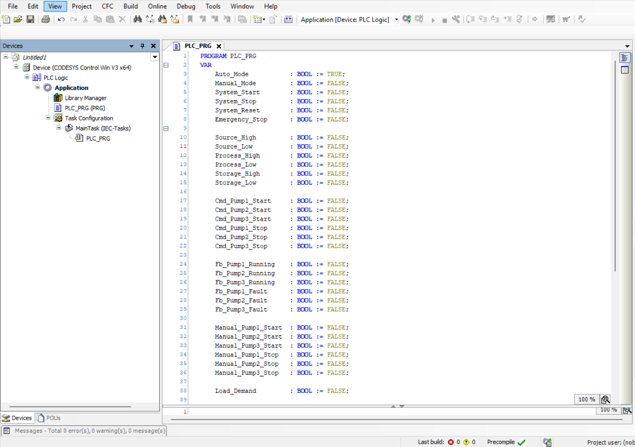This screenshot has width=635, height=447.
Task: Click the Login gear icon
Action: tap(407, 19)
